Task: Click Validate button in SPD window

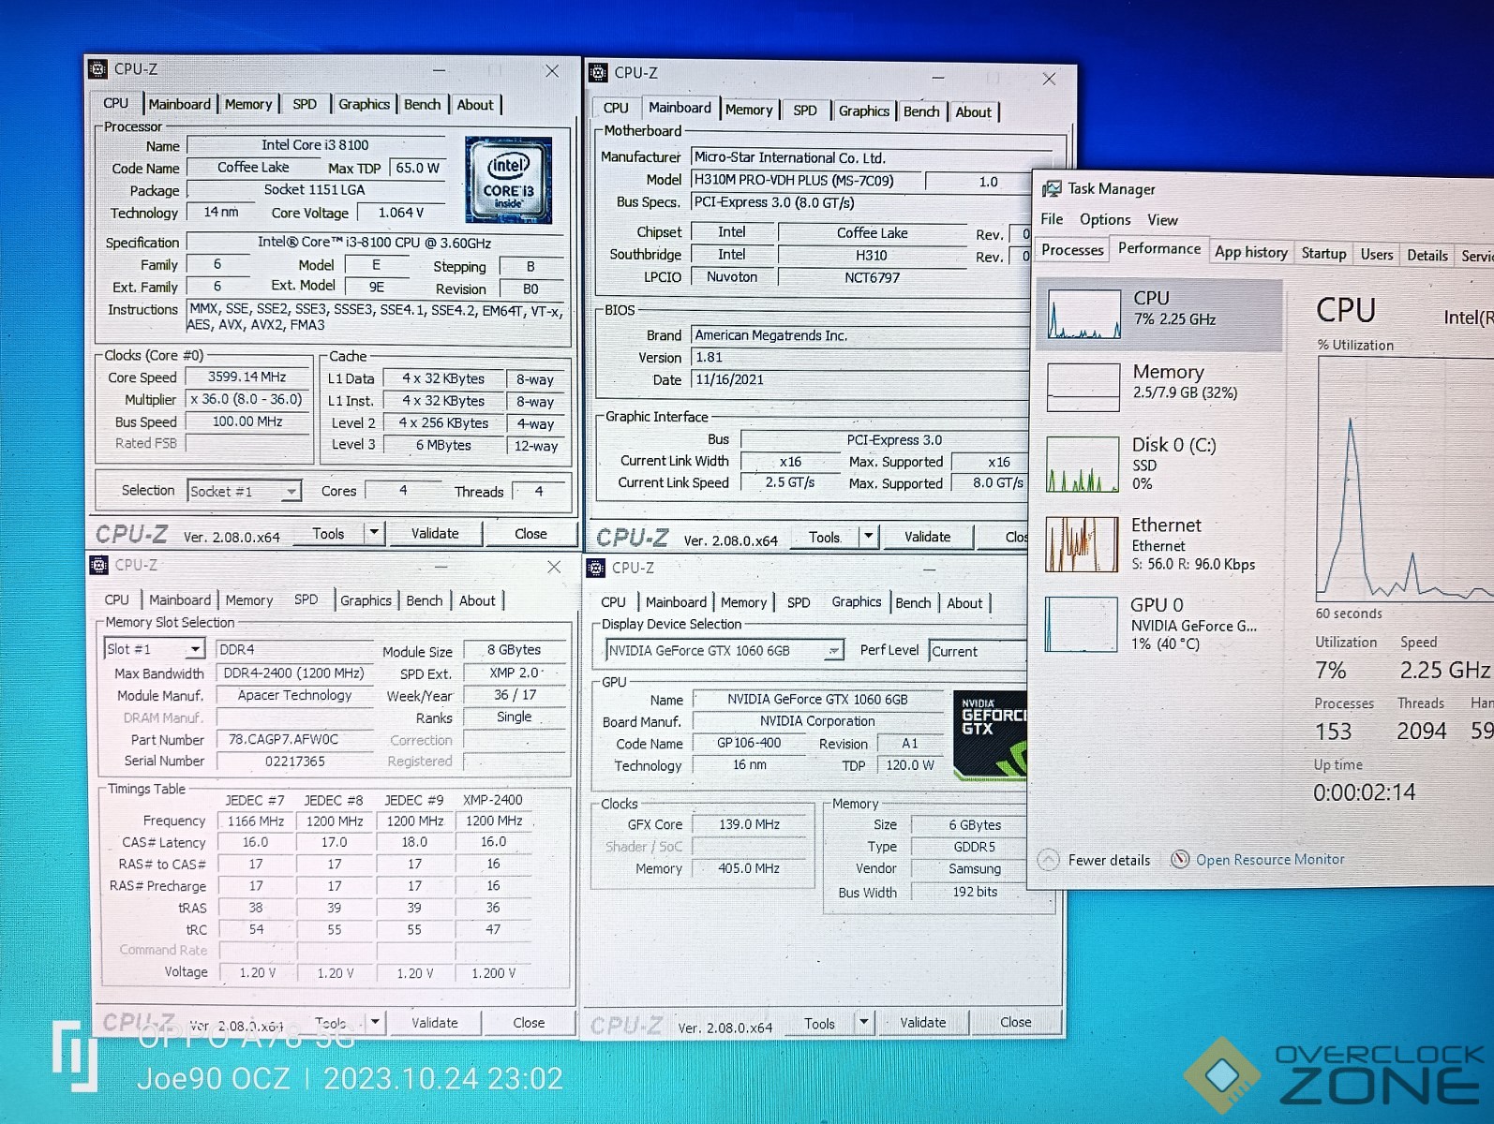Action: point(434,1022)
